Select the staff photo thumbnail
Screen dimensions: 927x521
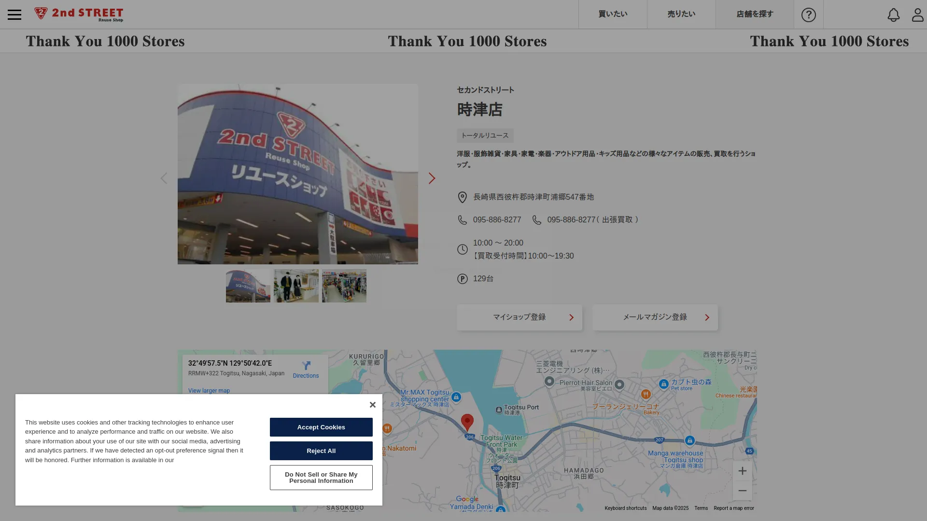pos(296,286)
